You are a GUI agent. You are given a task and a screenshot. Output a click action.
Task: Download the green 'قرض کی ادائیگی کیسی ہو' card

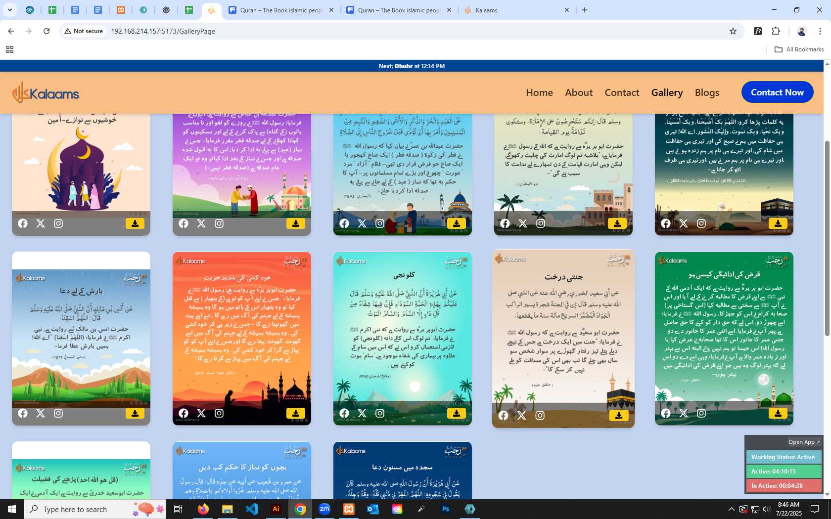pyautogui.click(x=778, y=413)
